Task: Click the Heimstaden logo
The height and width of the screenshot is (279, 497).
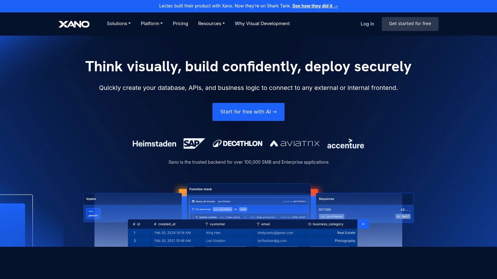Action: coord(154,144)
